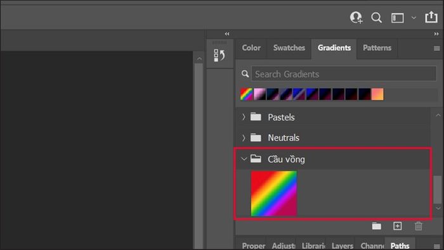The width and height of the screenshot is (444, 250).
Task: Collapse panels with right double-arrow
Action: tap(436, 34)
